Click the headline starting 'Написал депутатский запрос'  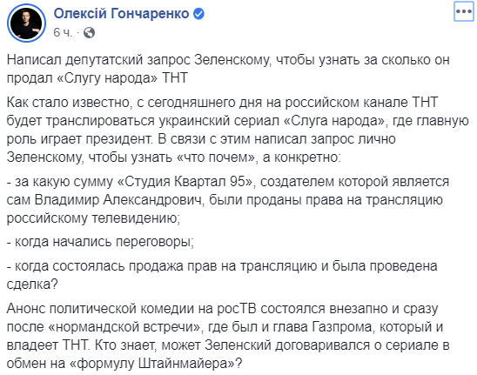tap(228, 69)
